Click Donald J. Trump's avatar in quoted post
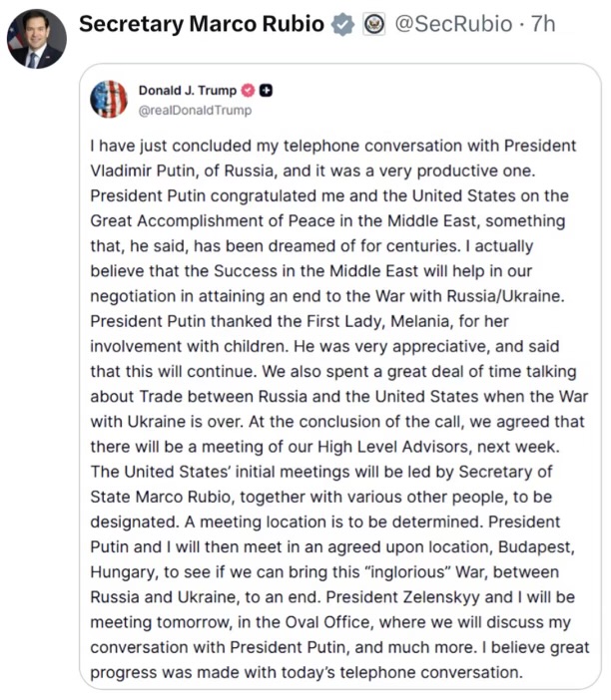The width and height of the screenshot is (611, 700). [109, 100]
